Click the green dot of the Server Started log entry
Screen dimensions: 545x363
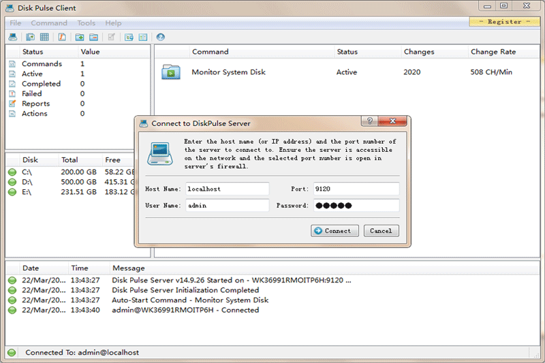12,281
